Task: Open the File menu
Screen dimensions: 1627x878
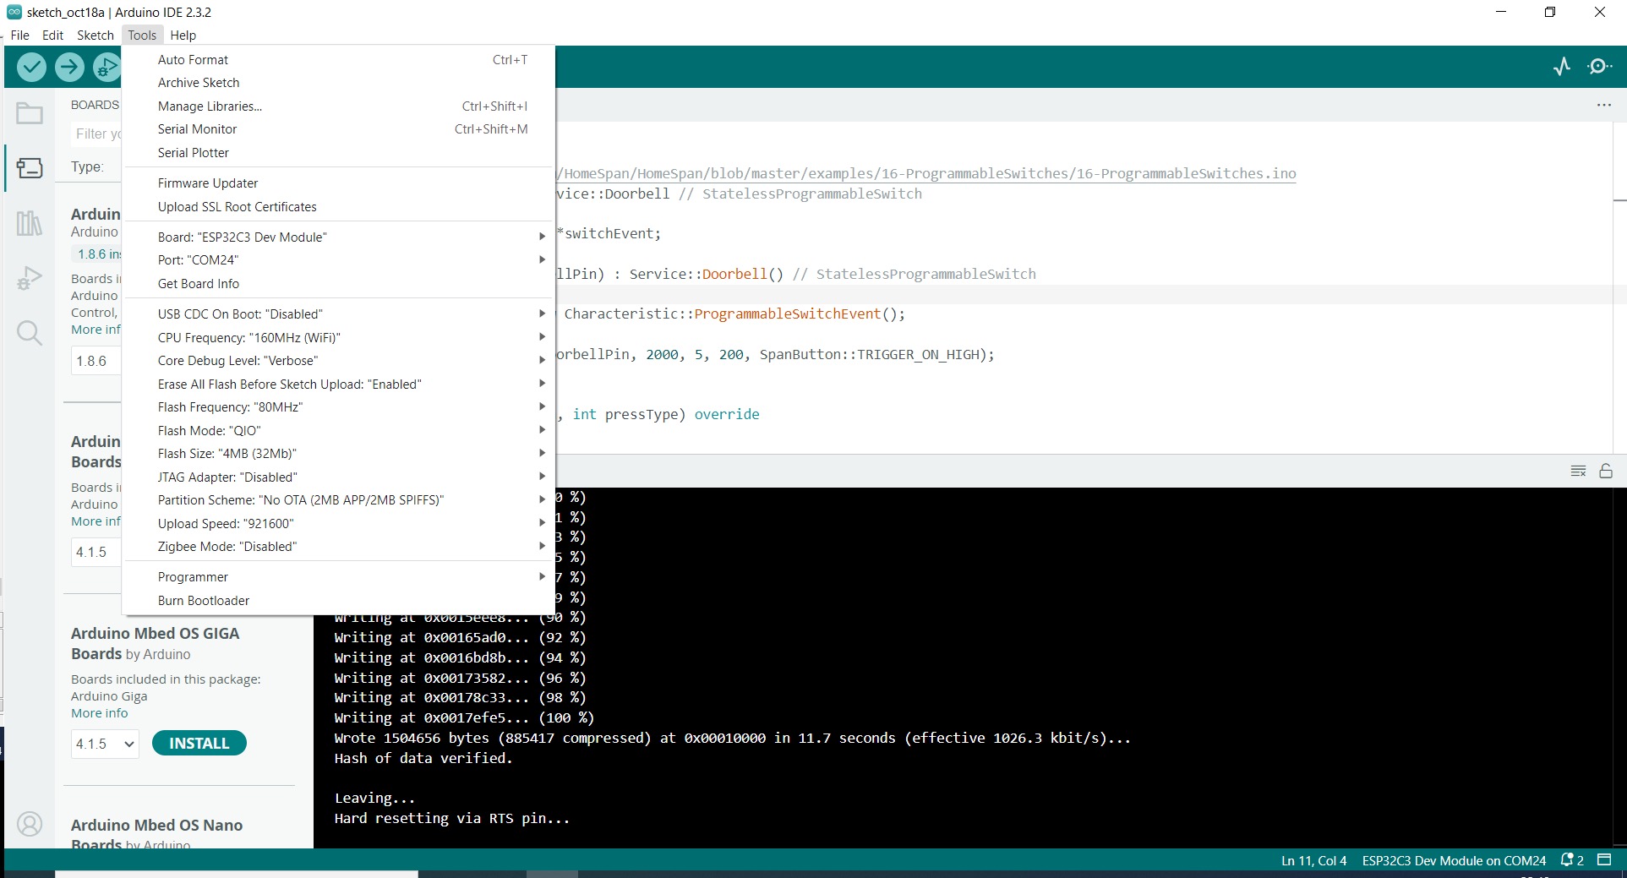Action: coord(19,35)
